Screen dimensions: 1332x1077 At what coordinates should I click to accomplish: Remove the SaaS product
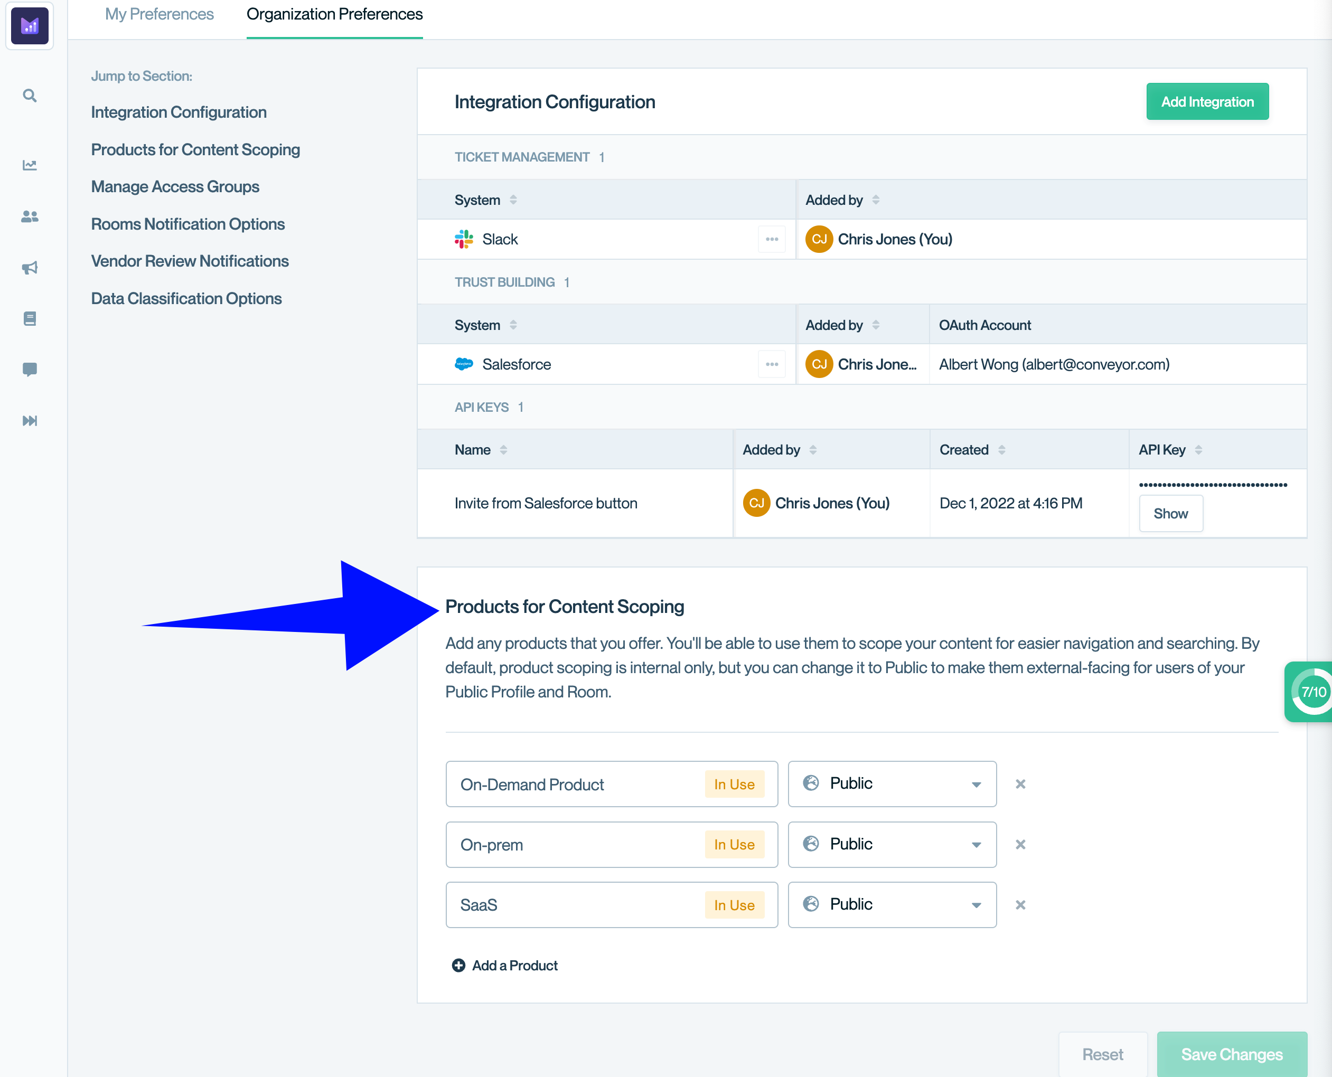coord(1020,905)
